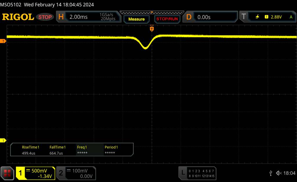Select the channel 2 100mV scale
This screenshot has width=297, height=182.
[80, 171]
